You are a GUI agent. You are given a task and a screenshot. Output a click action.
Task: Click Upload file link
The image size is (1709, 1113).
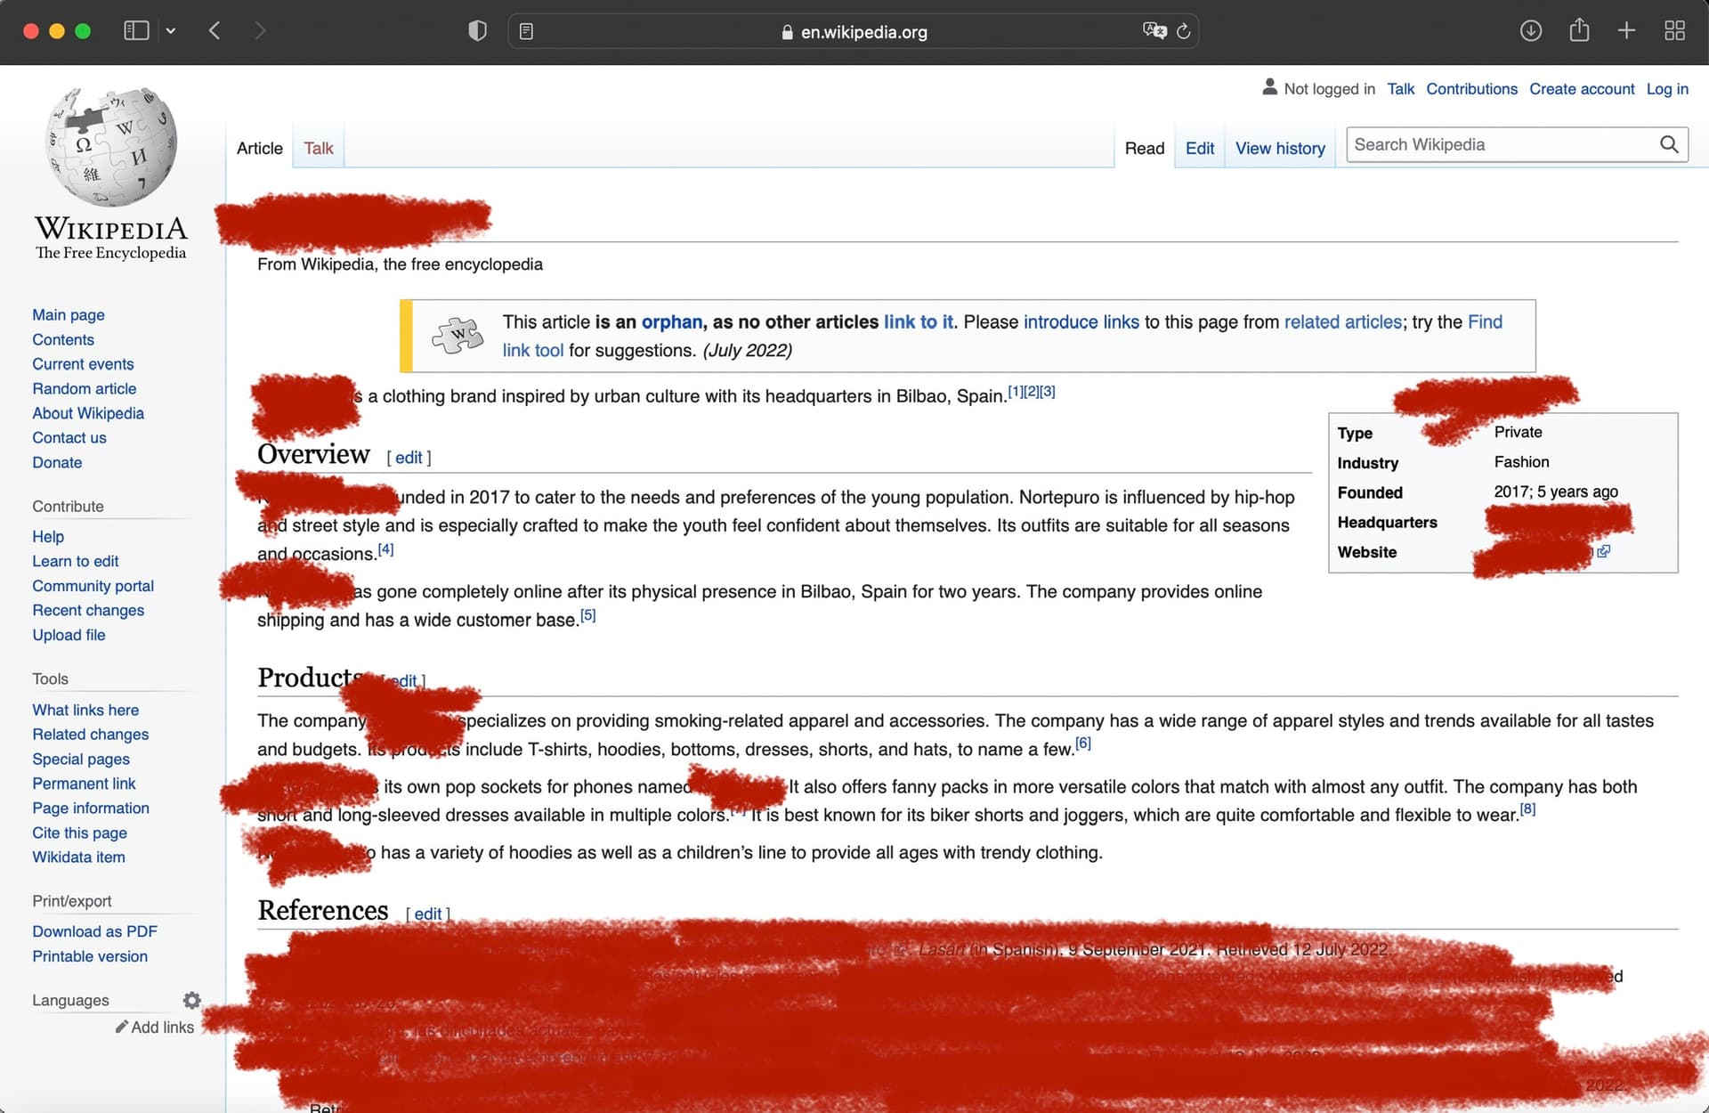coord(69,635)
